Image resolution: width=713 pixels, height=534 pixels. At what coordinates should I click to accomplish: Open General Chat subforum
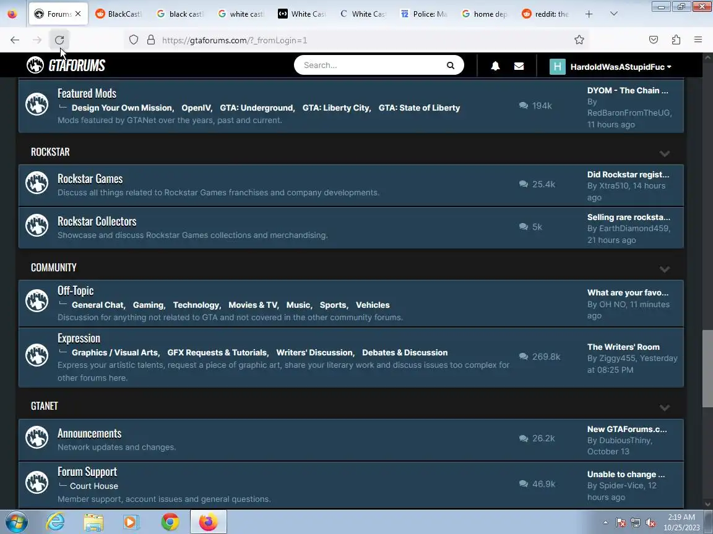tap(98, 305)
